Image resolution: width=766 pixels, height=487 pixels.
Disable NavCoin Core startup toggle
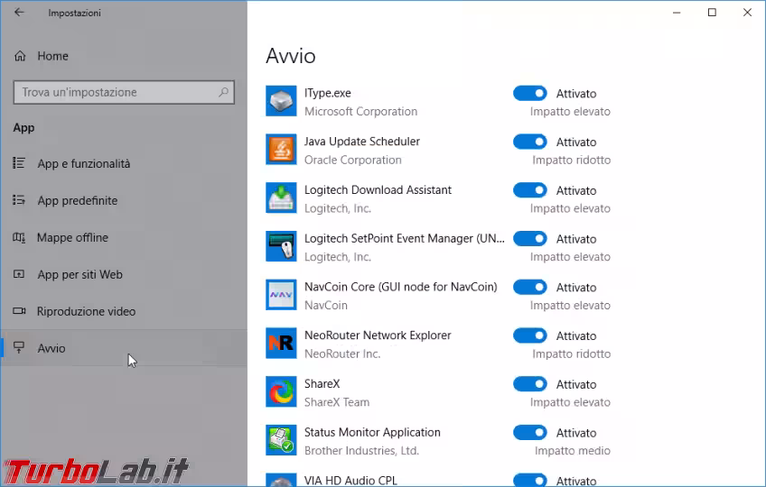[x=530, y=287]
